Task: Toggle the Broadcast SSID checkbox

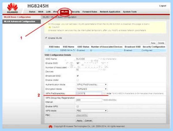Action: coord(78,76)
